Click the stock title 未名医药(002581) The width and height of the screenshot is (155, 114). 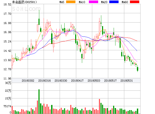tap(24, 2)
